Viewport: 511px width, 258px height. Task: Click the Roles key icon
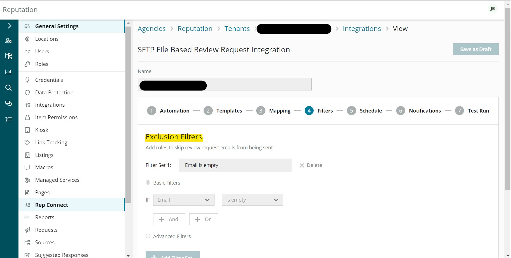coord(27,64)
